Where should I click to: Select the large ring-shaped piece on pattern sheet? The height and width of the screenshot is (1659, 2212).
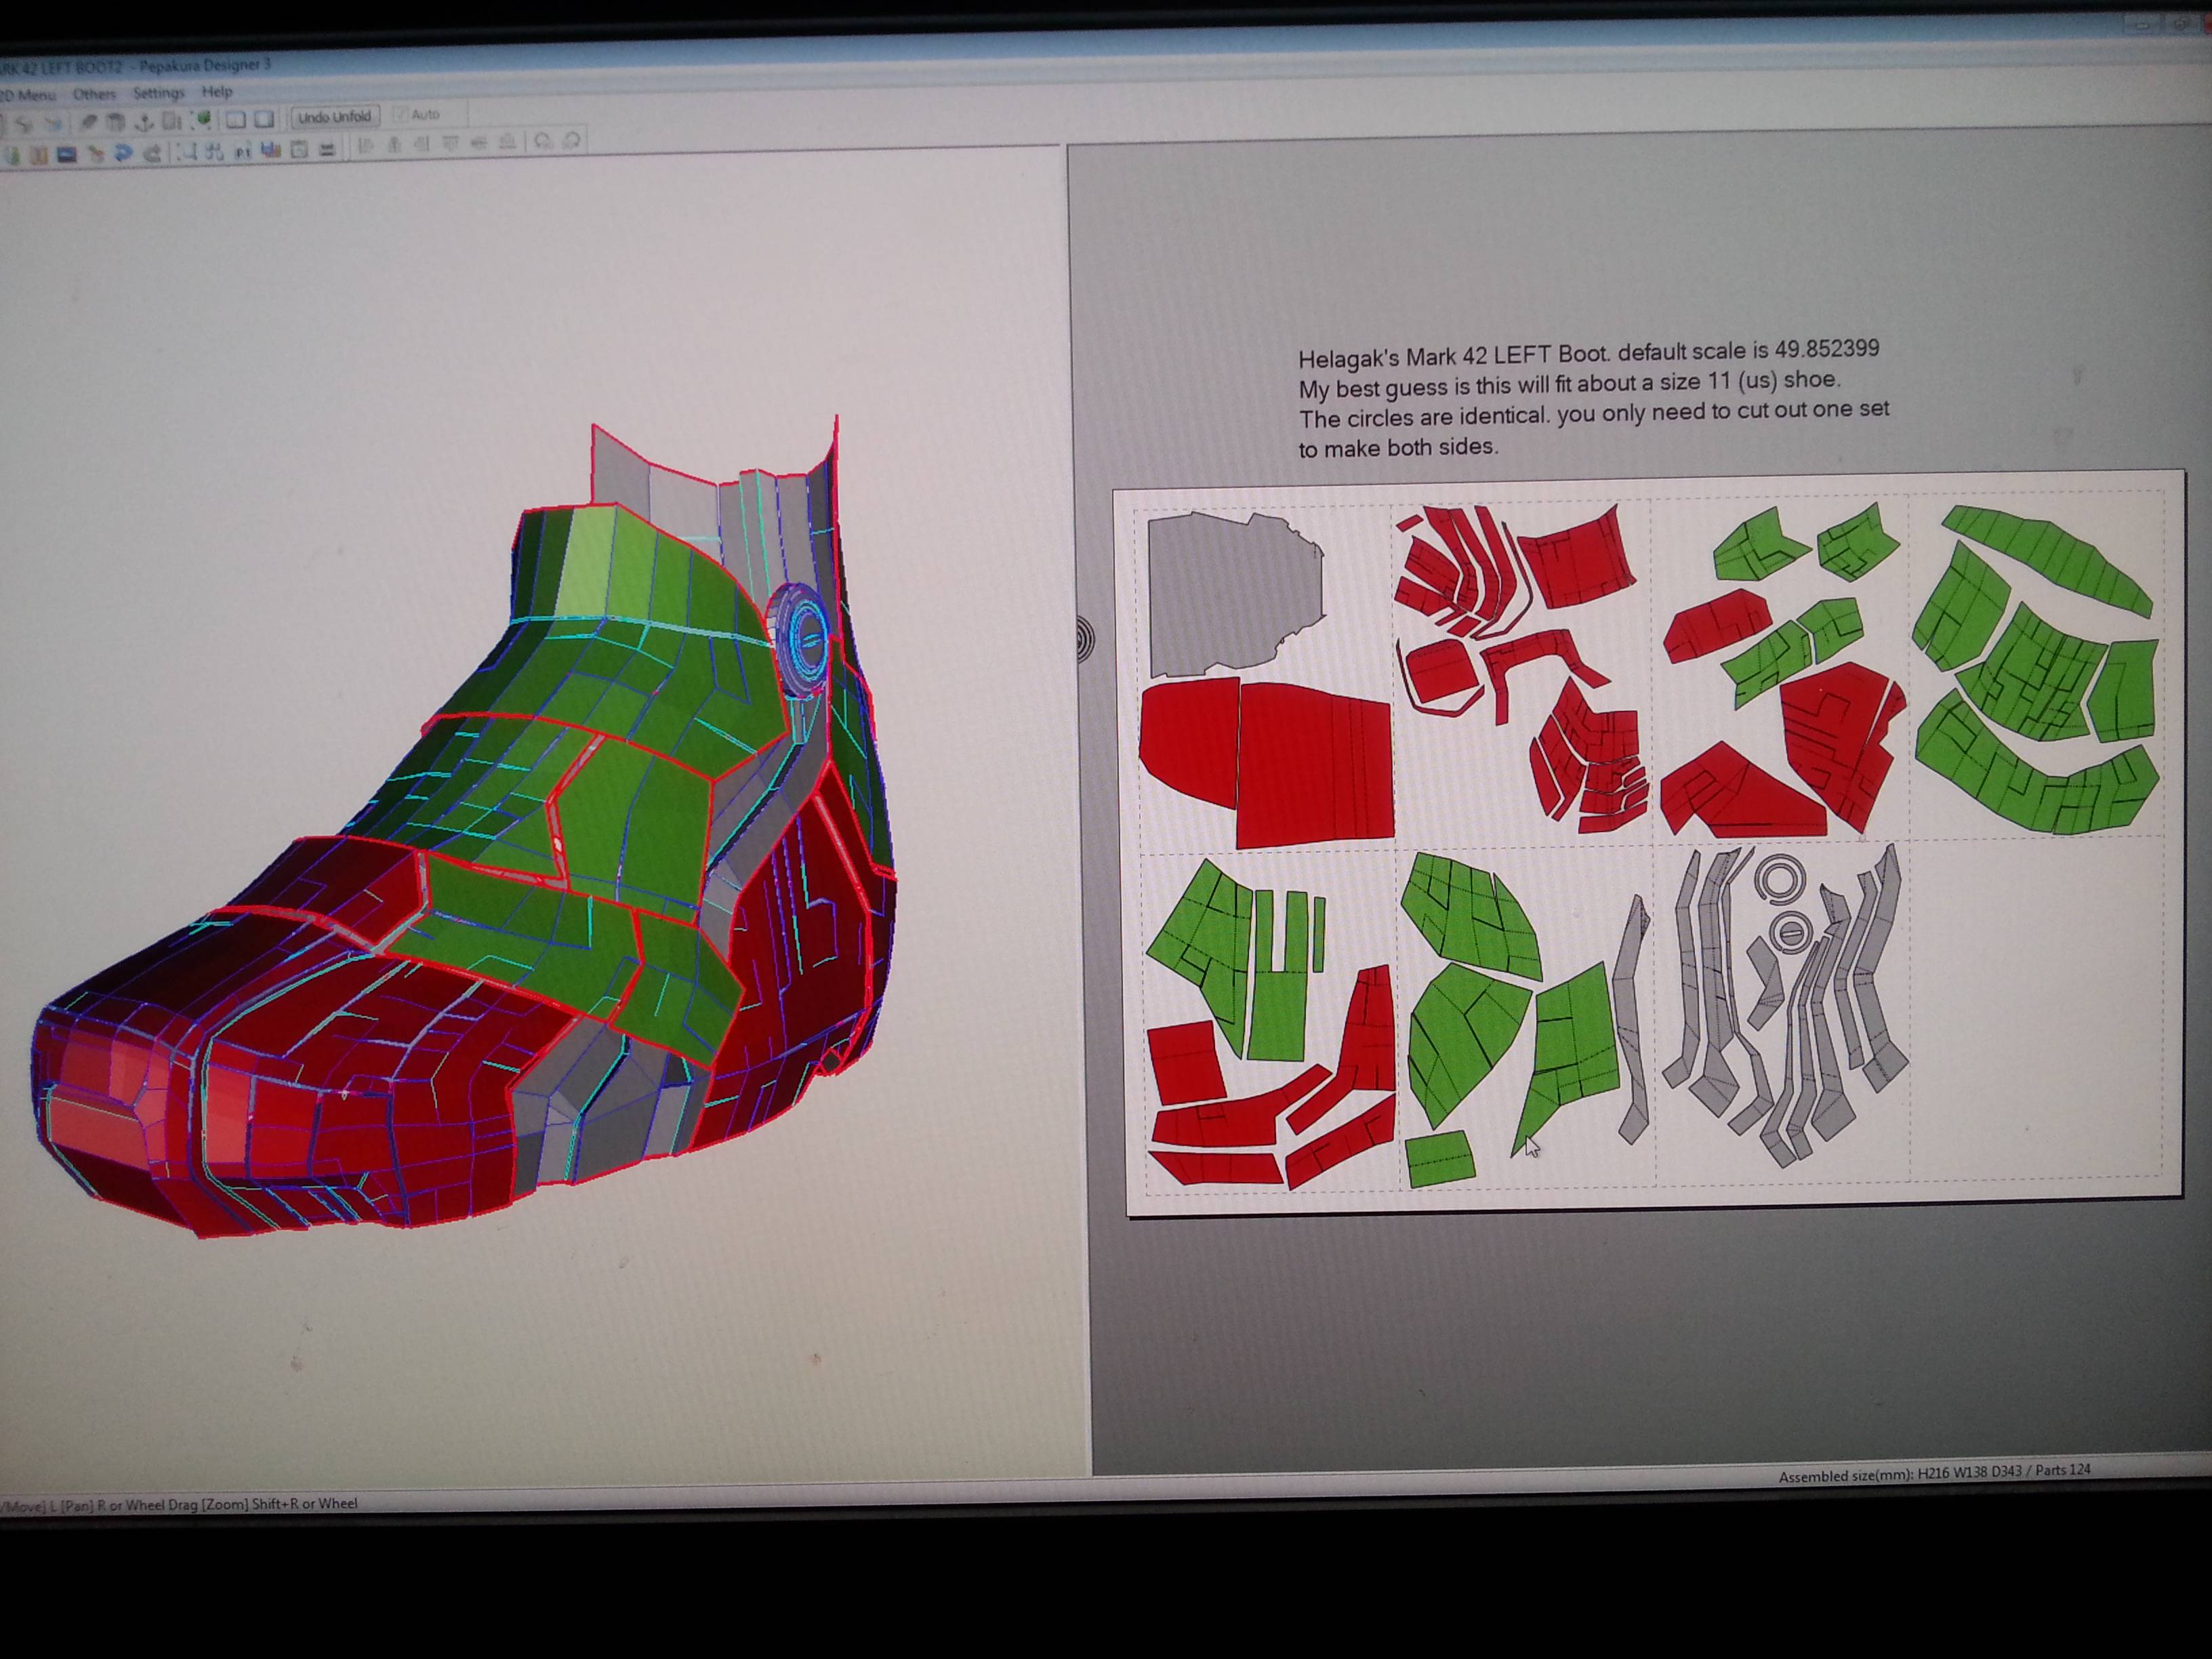pyautogui.click(x=1779, y=880)
